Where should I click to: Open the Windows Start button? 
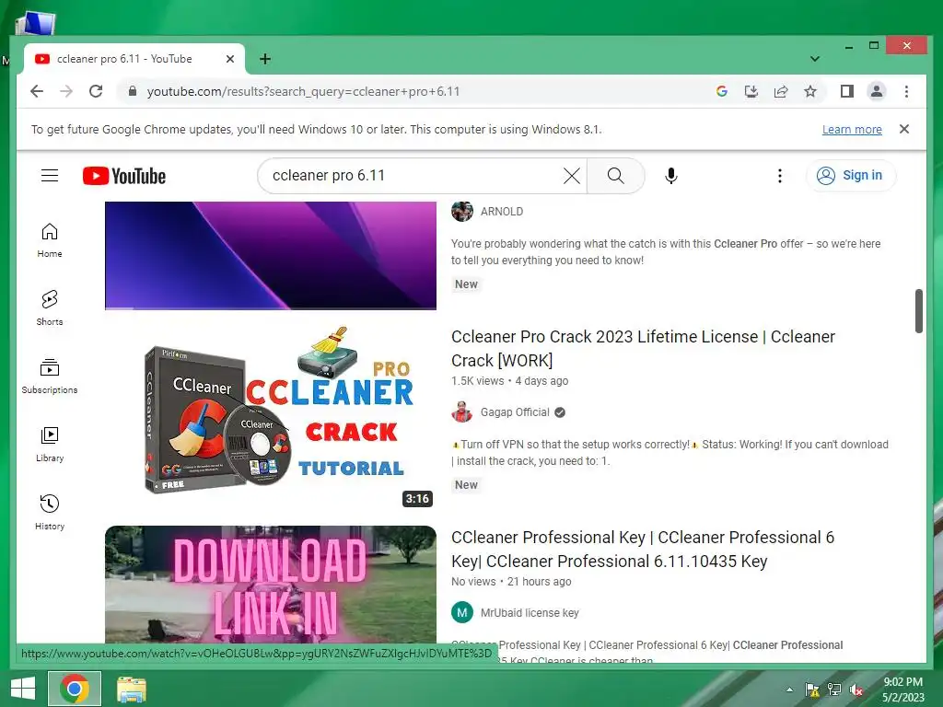point(23,689)
